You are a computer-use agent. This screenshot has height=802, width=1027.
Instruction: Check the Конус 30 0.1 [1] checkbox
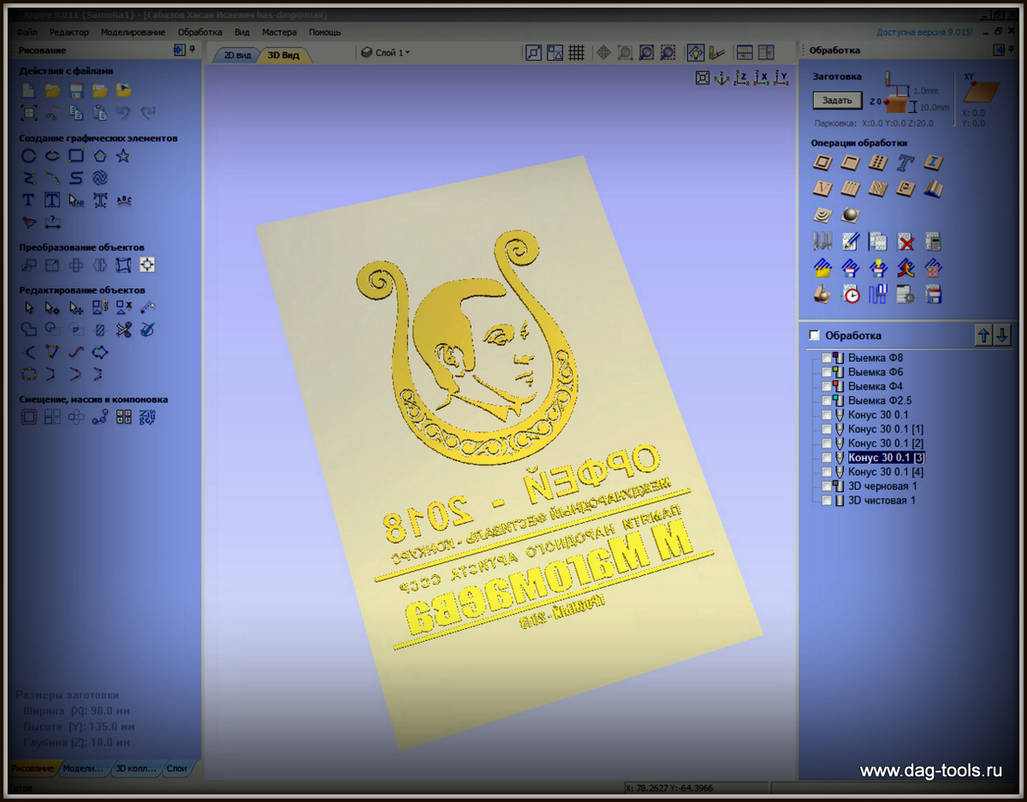click(x=827, y=429)
